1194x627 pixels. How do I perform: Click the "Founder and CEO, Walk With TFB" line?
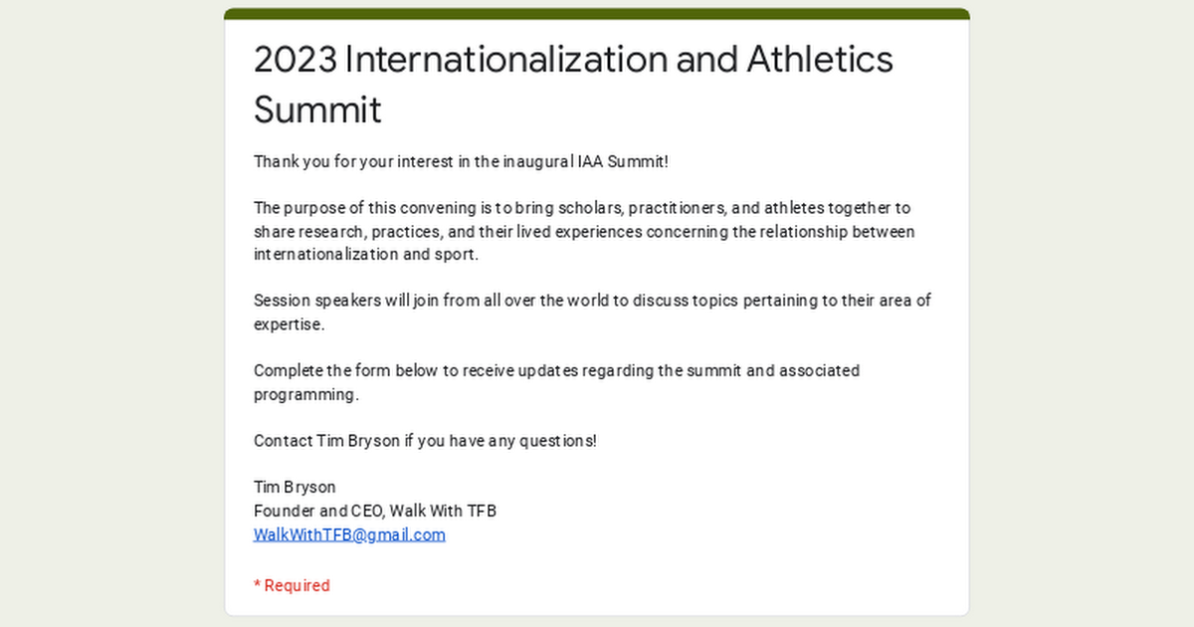[375, 511]
